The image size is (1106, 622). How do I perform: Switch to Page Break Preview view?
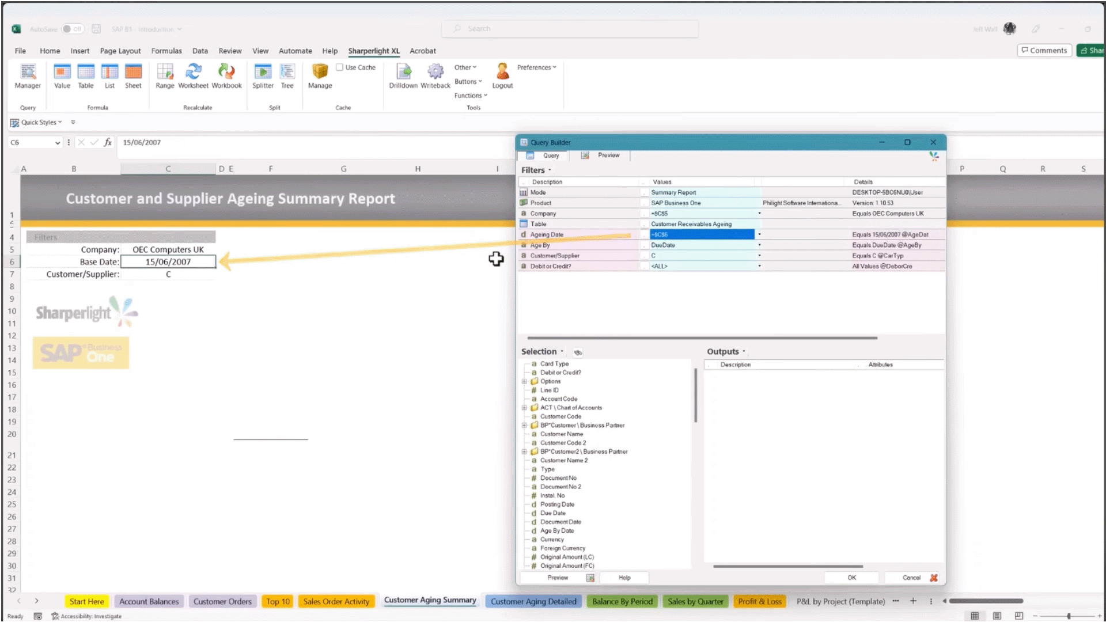[1019, 616]
